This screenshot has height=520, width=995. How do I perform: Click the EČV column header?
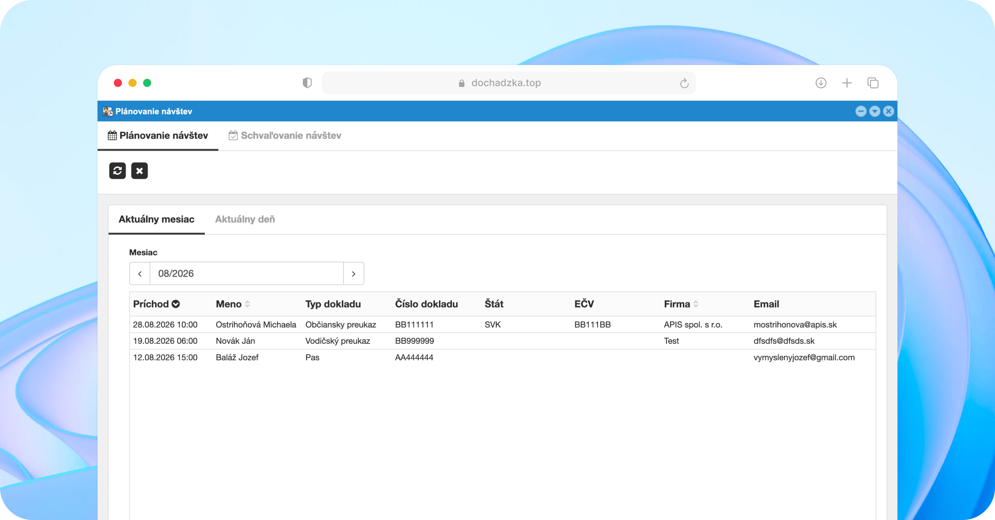(x=584, y=304)
